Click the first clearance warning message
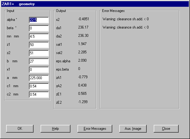Image resolution: width=190 pixels, height=139 pixels. 125,19
